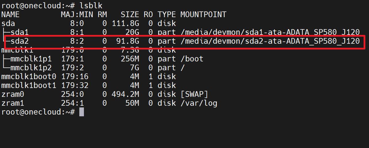Click the MOUNTPOINT column header
This screenshot has width=369, height=148.
203,15
